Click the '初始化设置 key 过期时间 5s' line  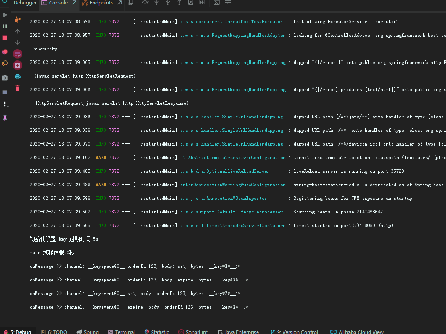[x=64, y=239]
